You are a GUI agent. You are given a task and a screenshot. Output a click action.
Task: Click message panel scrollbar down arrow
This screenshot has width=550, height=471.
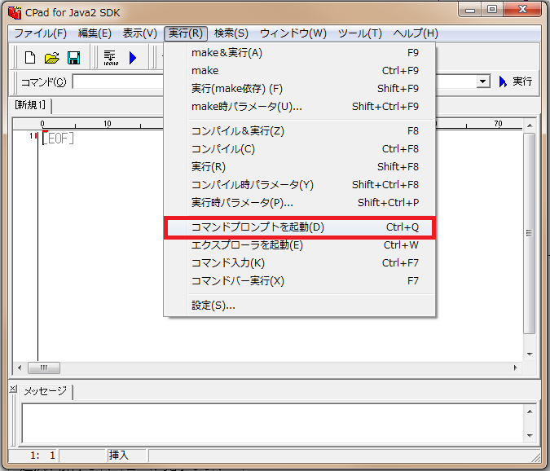(x=530, y=436)
